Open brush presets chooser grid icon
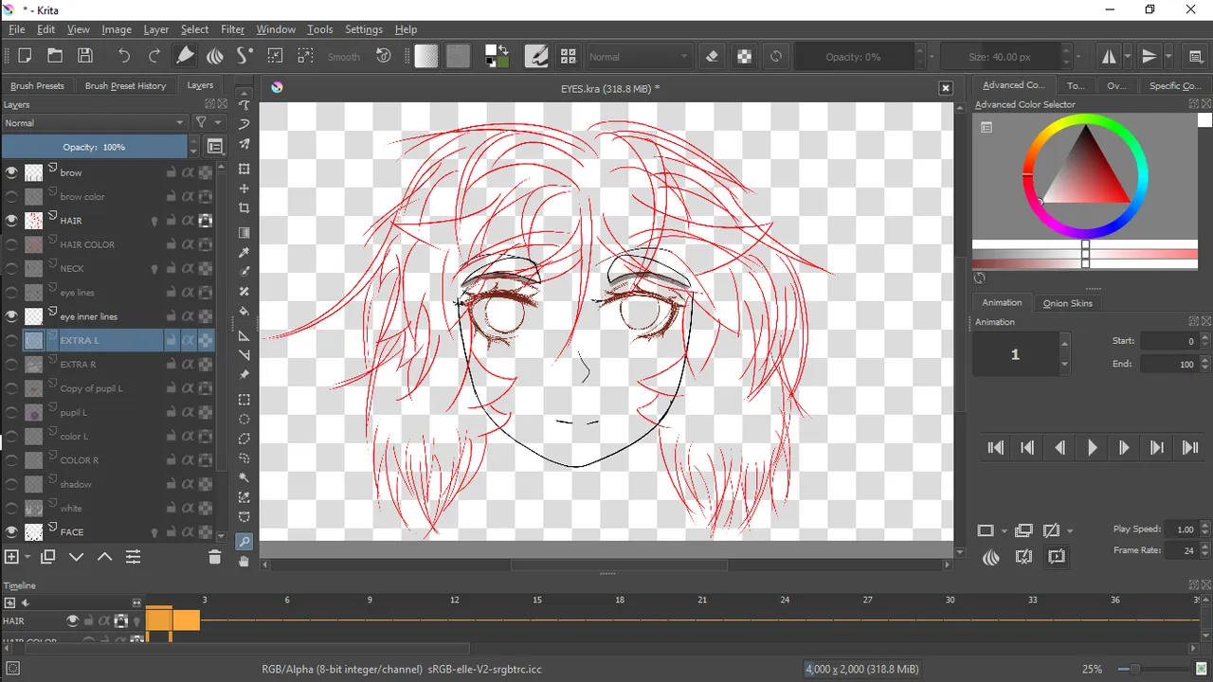This screenshot has width=1213, height=682. [x=568, y=56]
